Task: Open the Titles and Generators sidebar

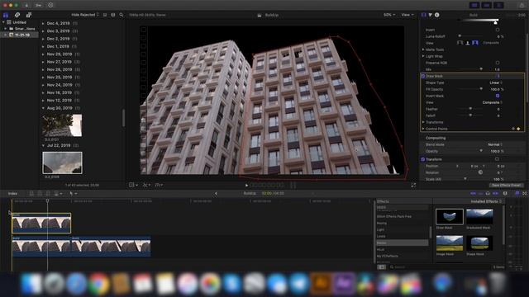Action: coord(29,15)
